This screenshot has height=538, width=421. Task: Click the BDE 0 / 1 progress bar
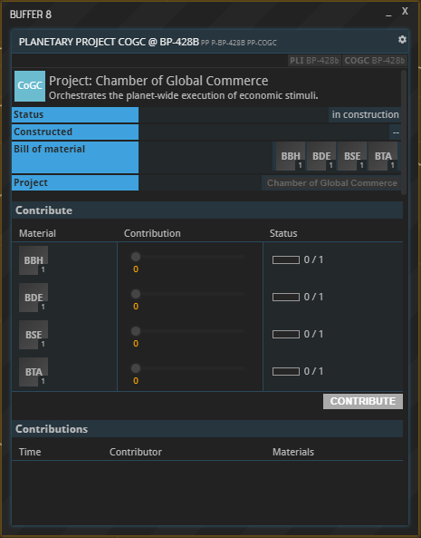(286, 298)
